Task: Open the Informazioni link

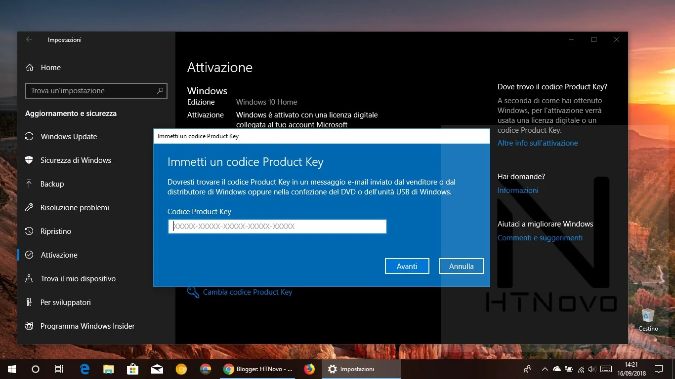Action: (x=518, y=190)
